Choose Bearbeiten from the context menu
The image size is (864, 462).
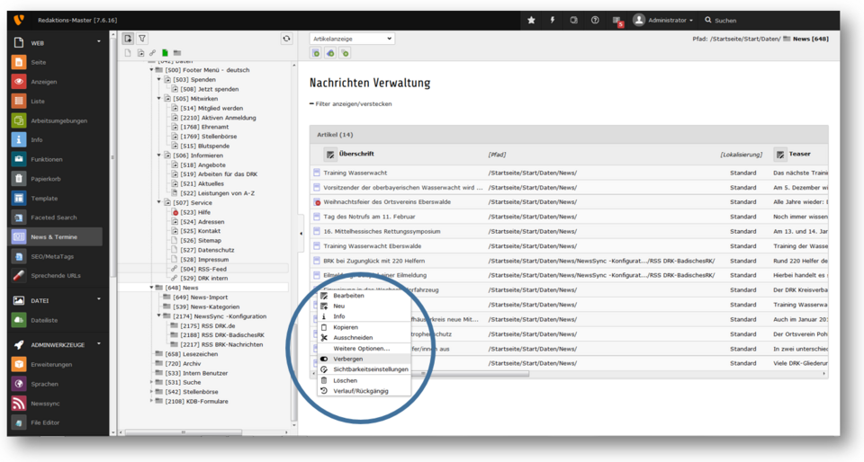click(348, 296)
